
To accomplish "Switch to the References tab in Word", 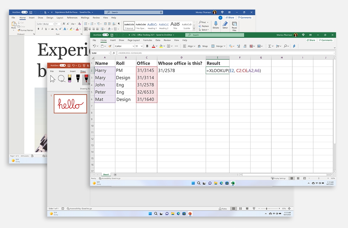I will [72, 18].
